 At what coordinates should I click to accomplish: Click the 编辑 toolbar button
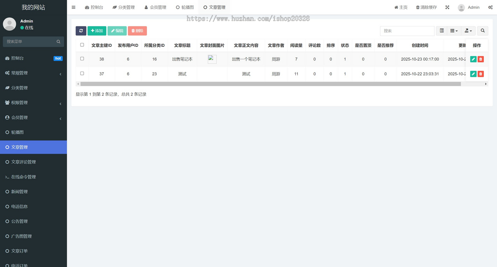pos(117,31)
